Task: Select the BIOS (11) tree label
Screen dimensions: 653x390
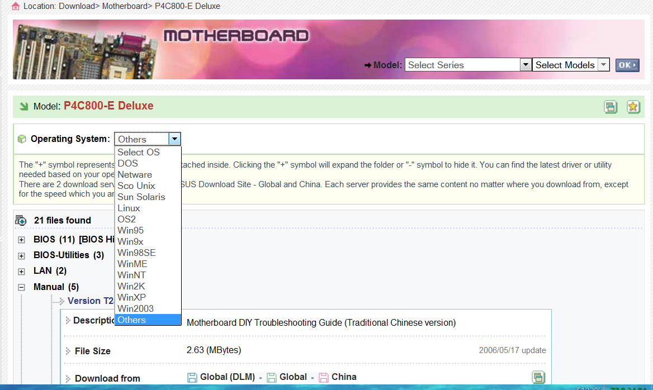Action: [54, 240]
